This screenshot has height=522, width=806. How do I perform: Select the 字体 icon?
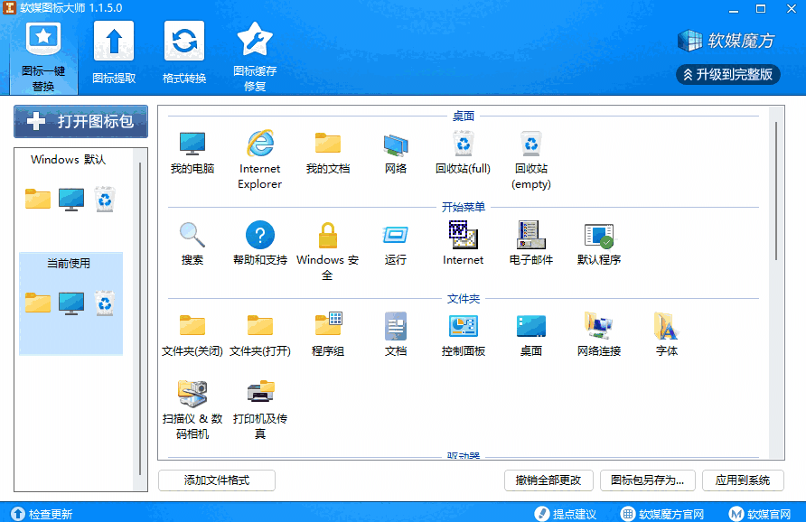tap(666, 328)
